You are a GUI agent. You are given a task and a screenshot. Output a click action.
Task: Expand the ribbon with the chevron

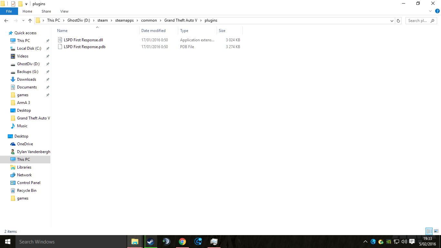coord(430,11)
